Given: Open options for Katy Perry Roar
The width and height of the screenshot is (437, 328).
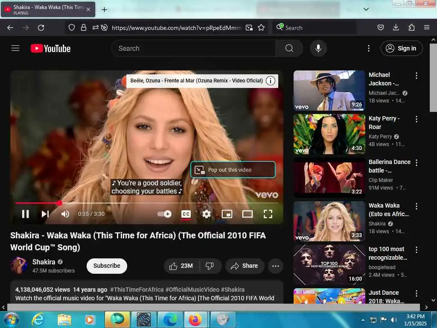Looking at the screenshot, I should point(417,119).
